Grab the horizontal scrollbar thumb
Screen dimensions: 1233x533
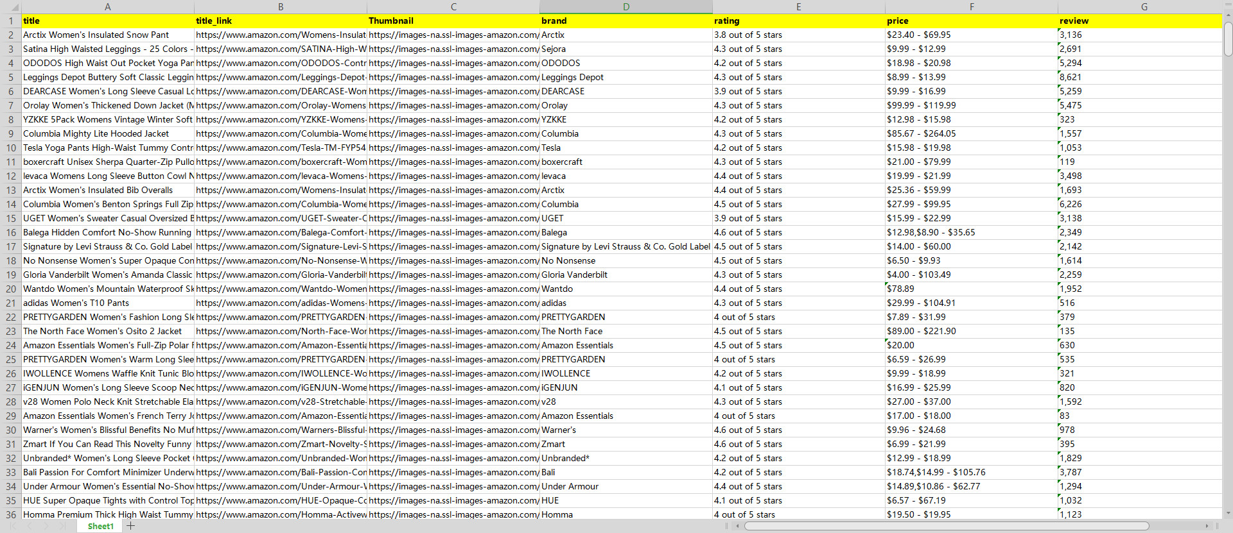[x=947, y=526]
